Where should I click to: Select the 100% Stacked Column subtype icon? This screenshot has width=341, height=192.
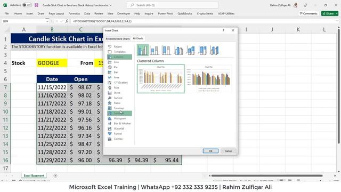click(166, 50)
